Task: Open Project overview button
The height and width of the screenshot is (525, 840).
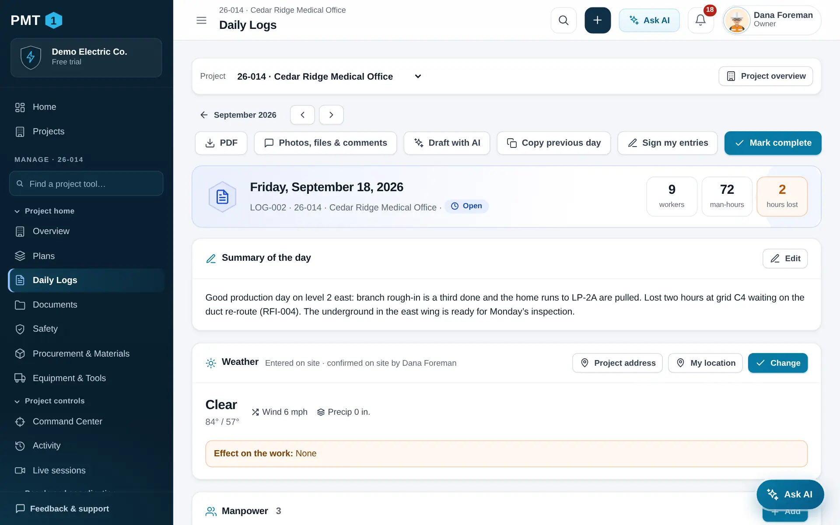Action: click(x=766, y=76)
